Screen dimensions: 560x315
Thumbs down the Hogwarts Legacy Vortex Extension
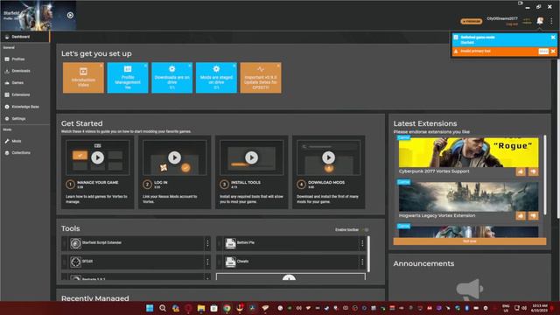tap(533, 216)
